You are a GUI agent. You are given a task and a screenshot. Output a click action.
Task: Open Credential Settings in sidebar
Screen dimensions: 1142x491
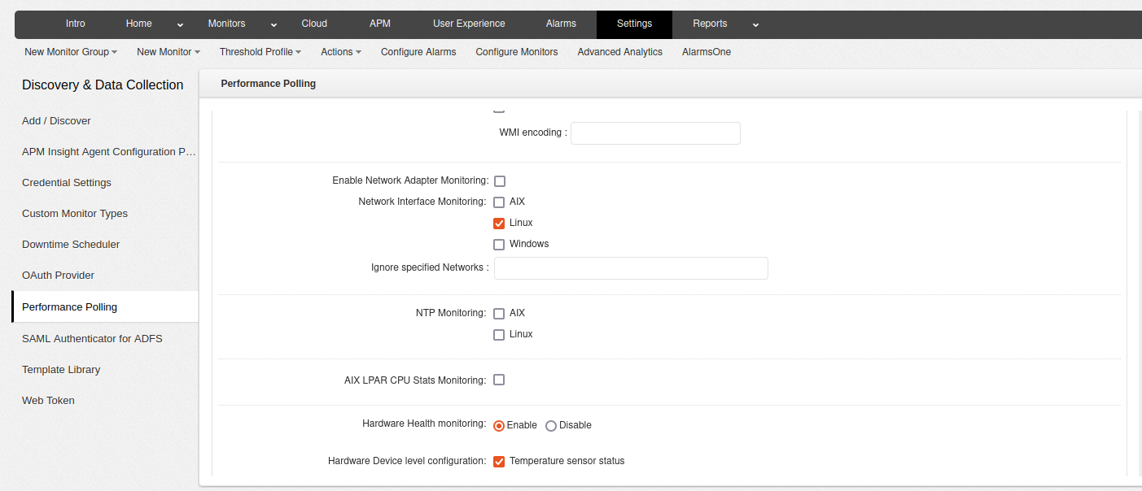(x=67, y=183)
